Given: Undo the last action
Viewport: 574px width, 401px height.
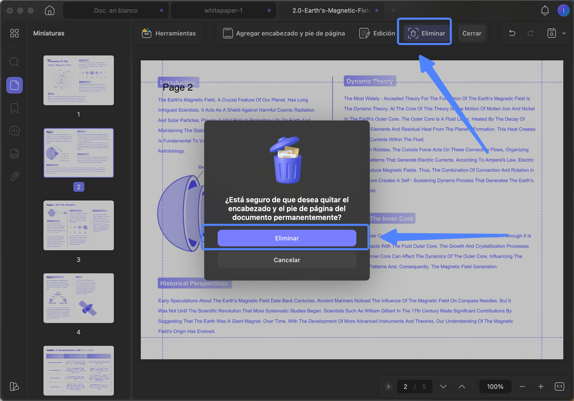Looking at the screenshot, I should tap(512, 33).
